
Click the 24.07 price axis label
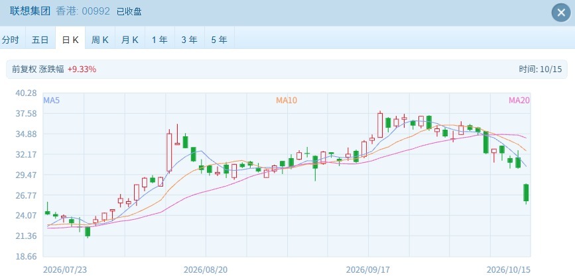[26, 215]
